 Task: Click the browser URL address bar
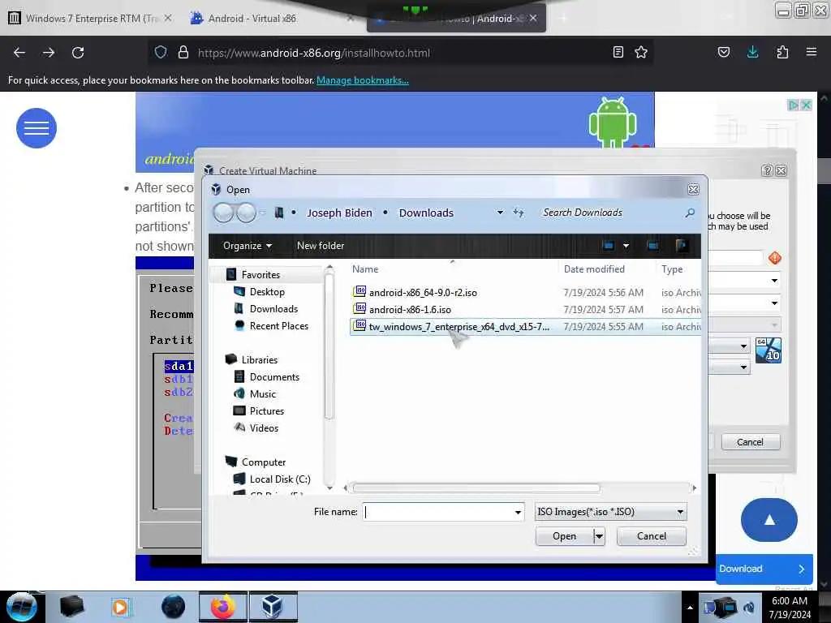point(401,53)
